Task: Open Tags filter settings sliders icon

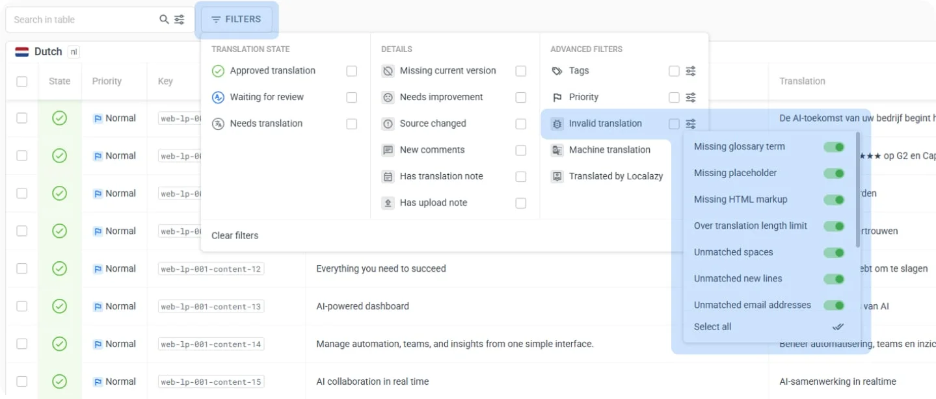Action: coord(691,71)
